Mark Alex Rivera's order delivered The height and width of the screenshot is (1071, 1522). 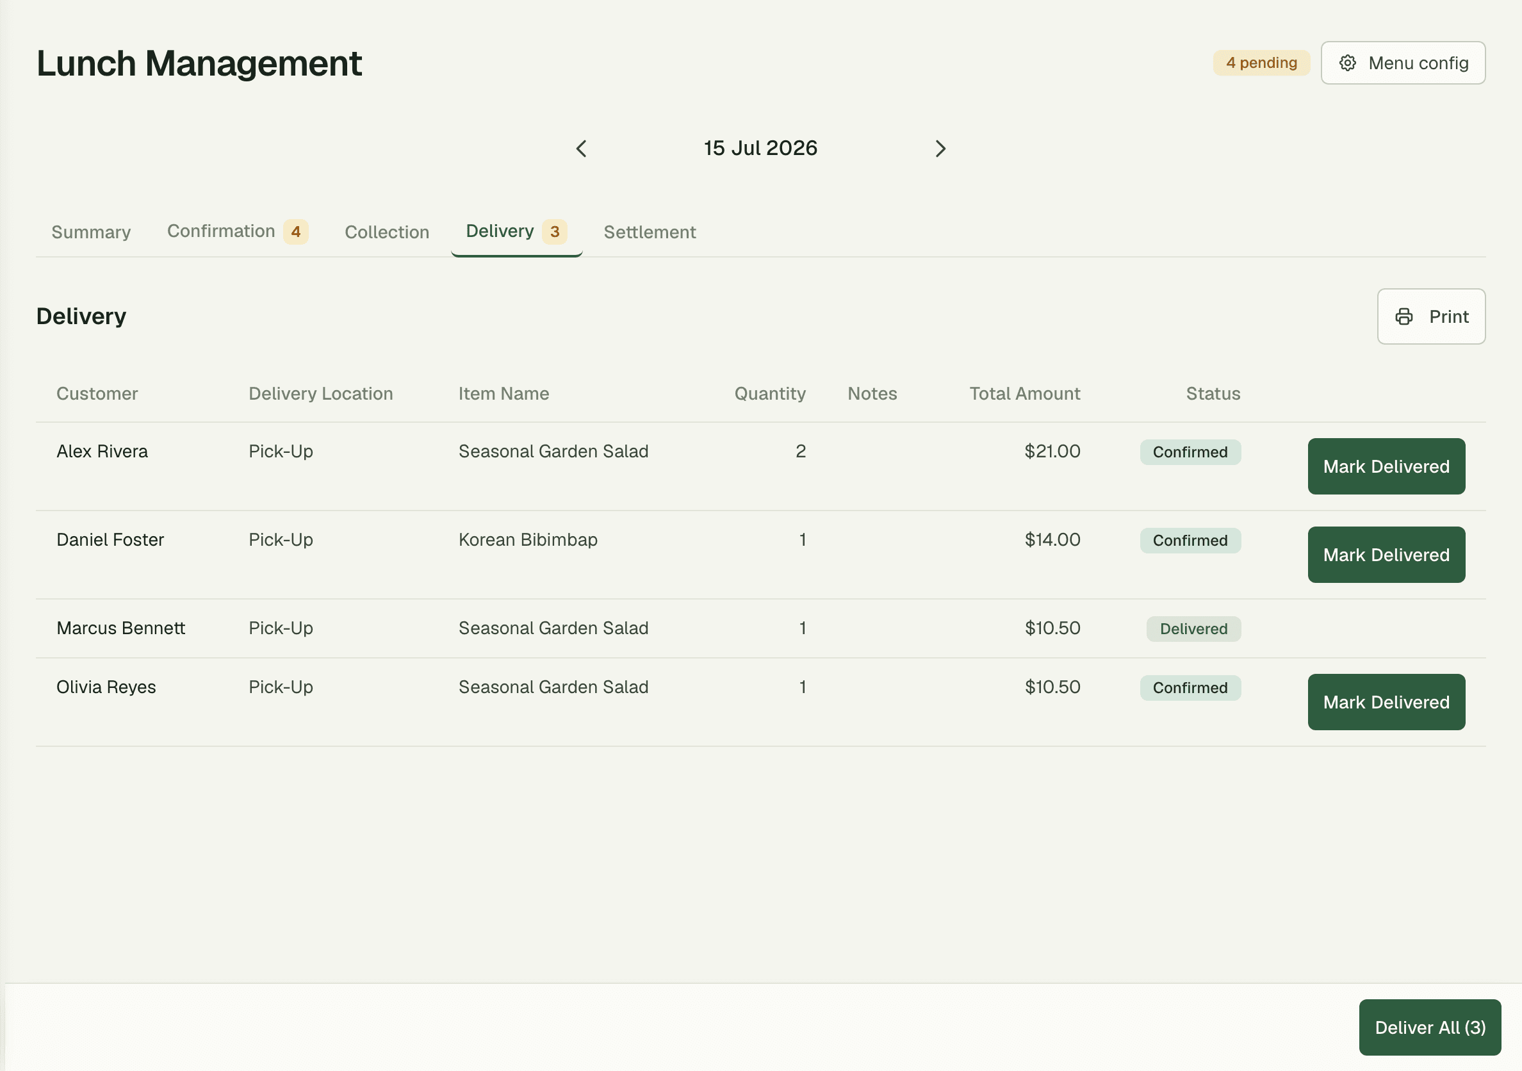1386,466
